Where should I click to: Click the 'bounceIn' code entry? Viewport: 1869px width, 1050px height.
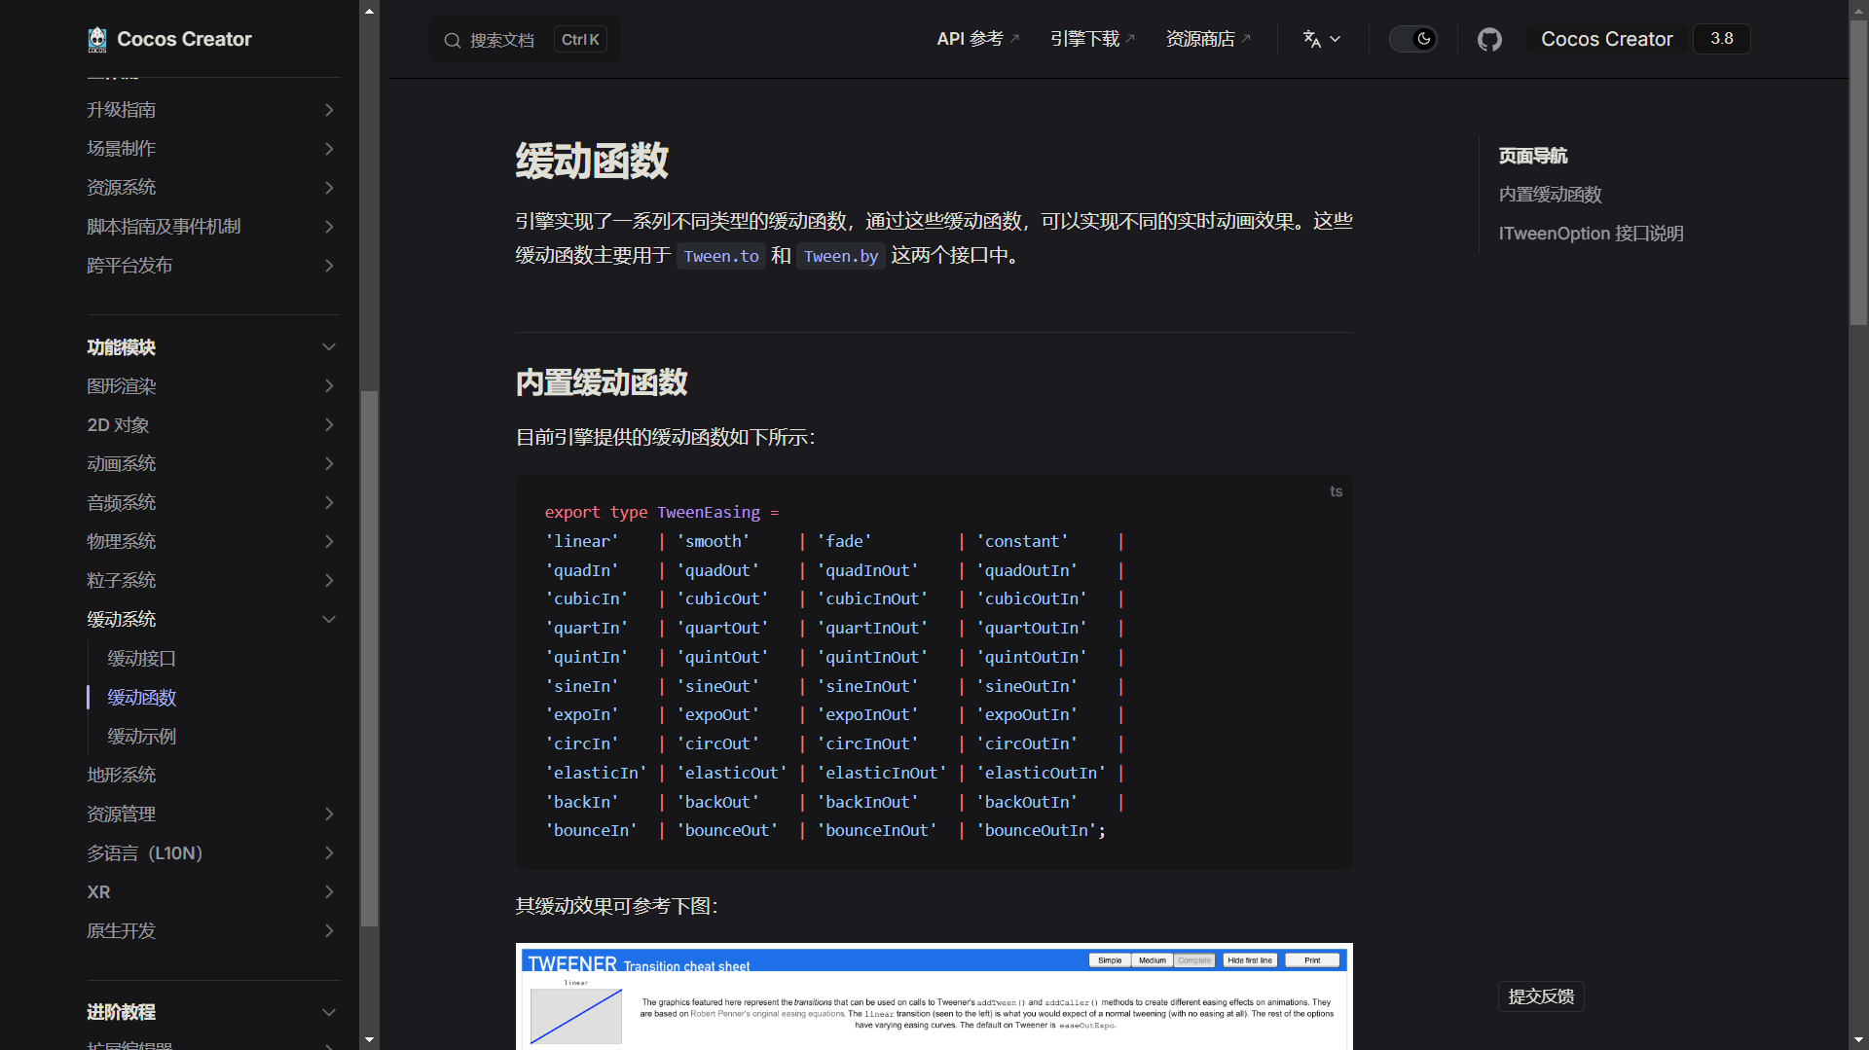pos(591,830)
